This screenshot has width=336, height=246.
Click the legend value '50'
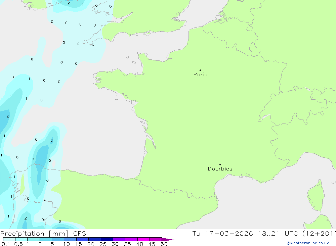click(x=164, y=244)
